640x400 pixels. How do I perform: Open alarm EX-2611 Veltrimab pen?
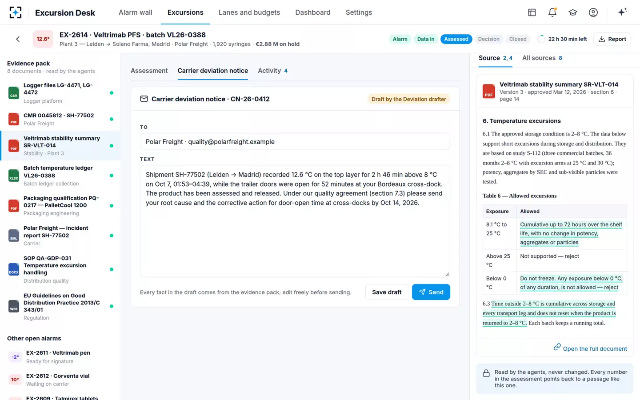pyautogui.click(x=60, y=357)
